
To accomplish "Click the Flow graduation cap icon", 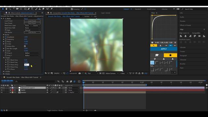I will click(157, 55).
